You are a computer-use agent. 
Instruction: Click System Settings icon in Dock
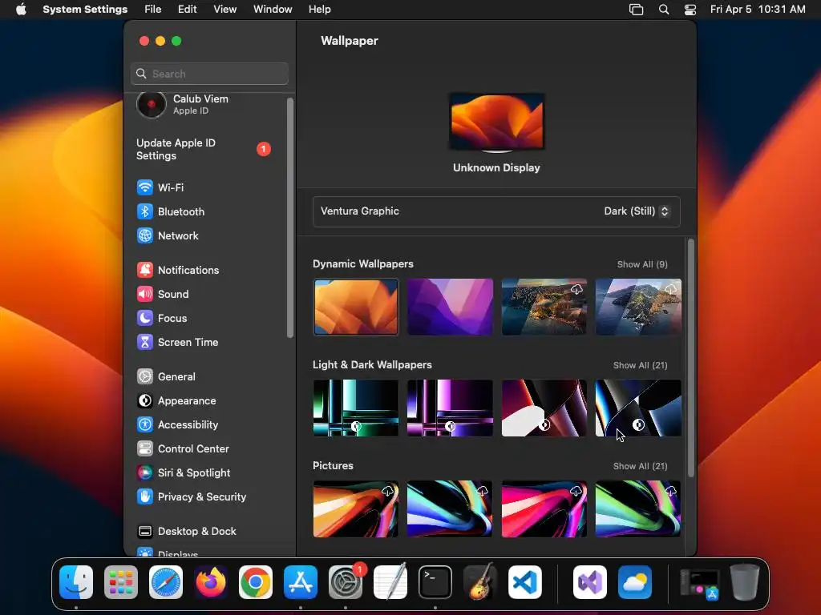pyautogui.click(x=346, y=582)
